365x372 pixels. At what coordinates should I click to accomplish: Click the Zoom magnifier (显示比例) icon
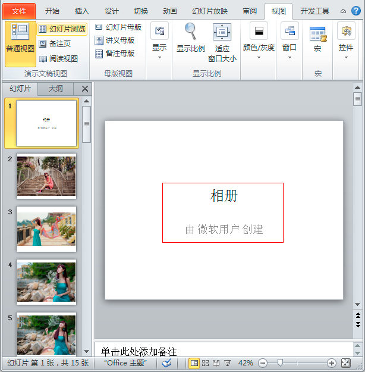[191, 32]
